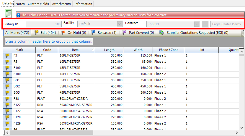Click the flag icon in the BO1 row
Screen dimensions: 245x136
point(7,80)
